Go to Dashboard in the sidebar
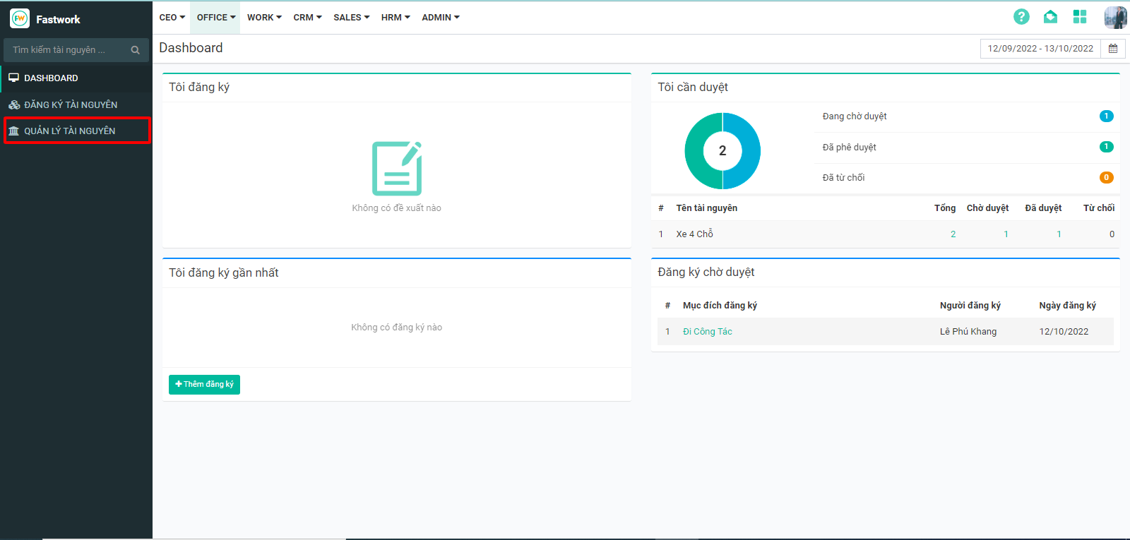The height and width of the screenshot is (540, 1130). coord(51,78)
